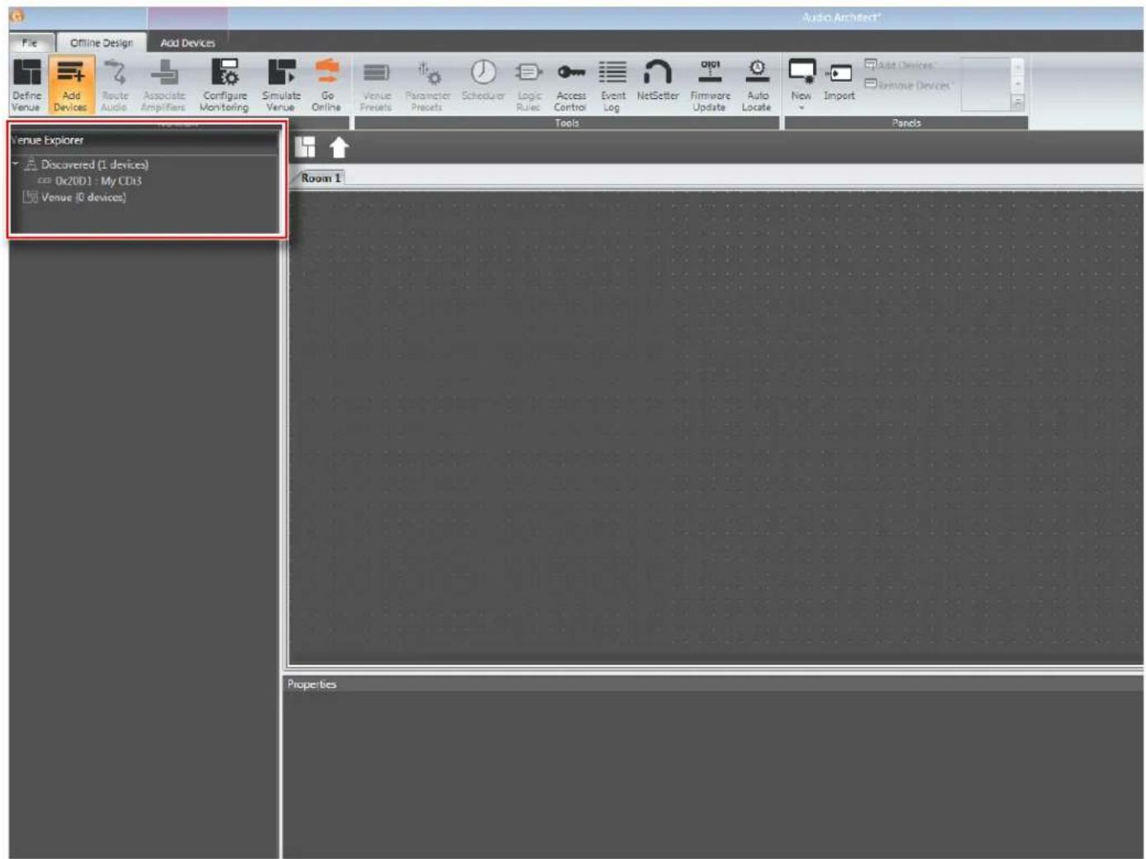Select the Venue (0 devices) node
Image resolution: width=1146 pixels, height=859 pixels.
(75, 197)
